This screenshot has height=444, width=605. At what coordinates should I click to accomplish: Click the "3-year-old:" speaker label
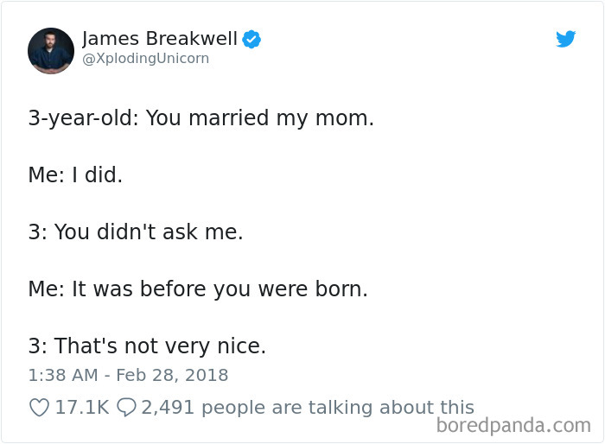83,118
